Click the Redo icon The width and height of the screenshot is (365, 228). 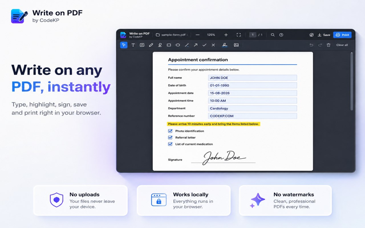[320, 45]
